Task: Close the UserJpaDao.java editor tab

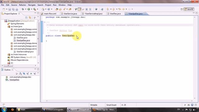Action: [145, 14]
